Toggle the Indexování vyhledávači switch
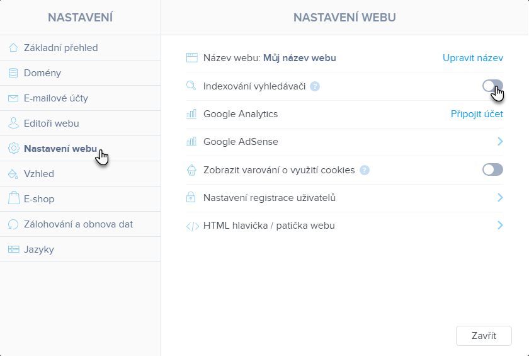 492,86
